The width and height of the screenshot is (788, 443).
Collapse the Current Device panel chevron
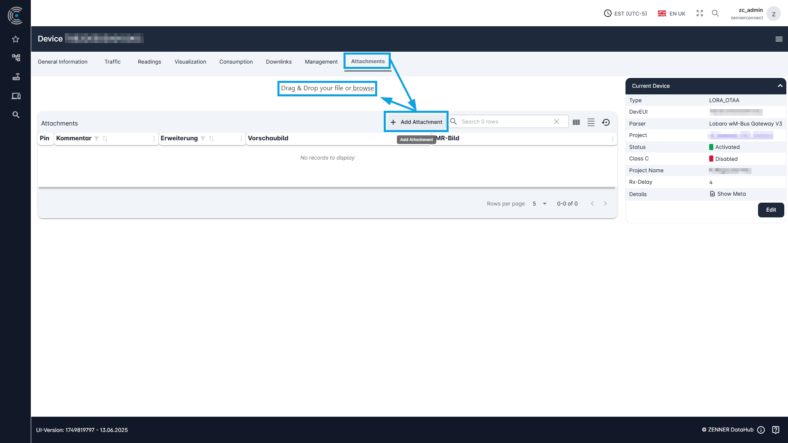[780, 86]
